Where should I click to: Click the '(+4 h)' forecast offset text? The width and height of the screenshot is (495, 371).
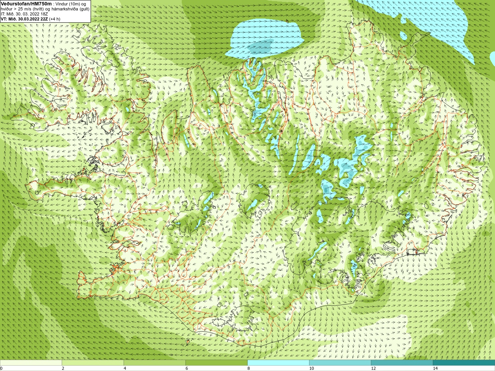[55, 19]
